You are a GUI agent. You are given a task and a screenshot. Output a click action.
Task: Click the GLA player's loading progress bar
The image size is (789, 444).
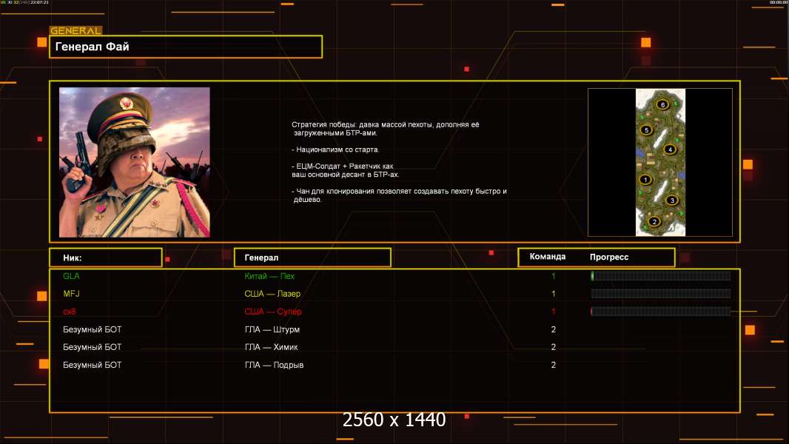(660, 275)
